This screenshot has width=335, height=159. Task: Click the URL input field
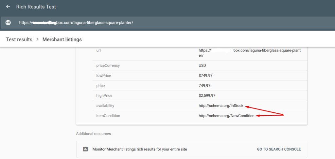(131, 22)
